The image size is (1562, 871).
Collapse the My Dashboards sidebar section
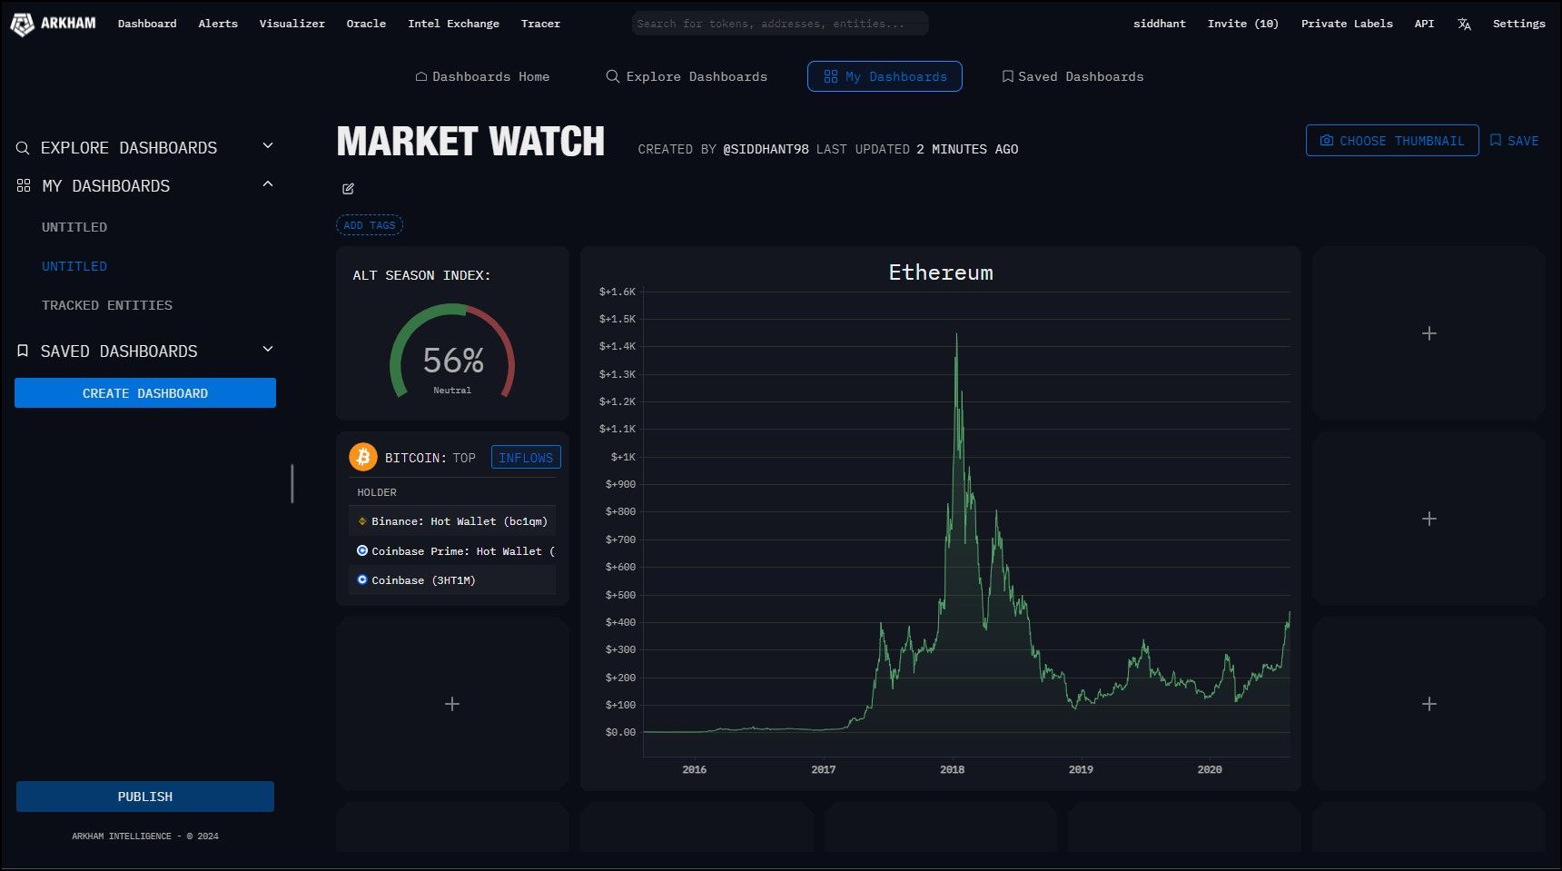click(x=268, y=184)
